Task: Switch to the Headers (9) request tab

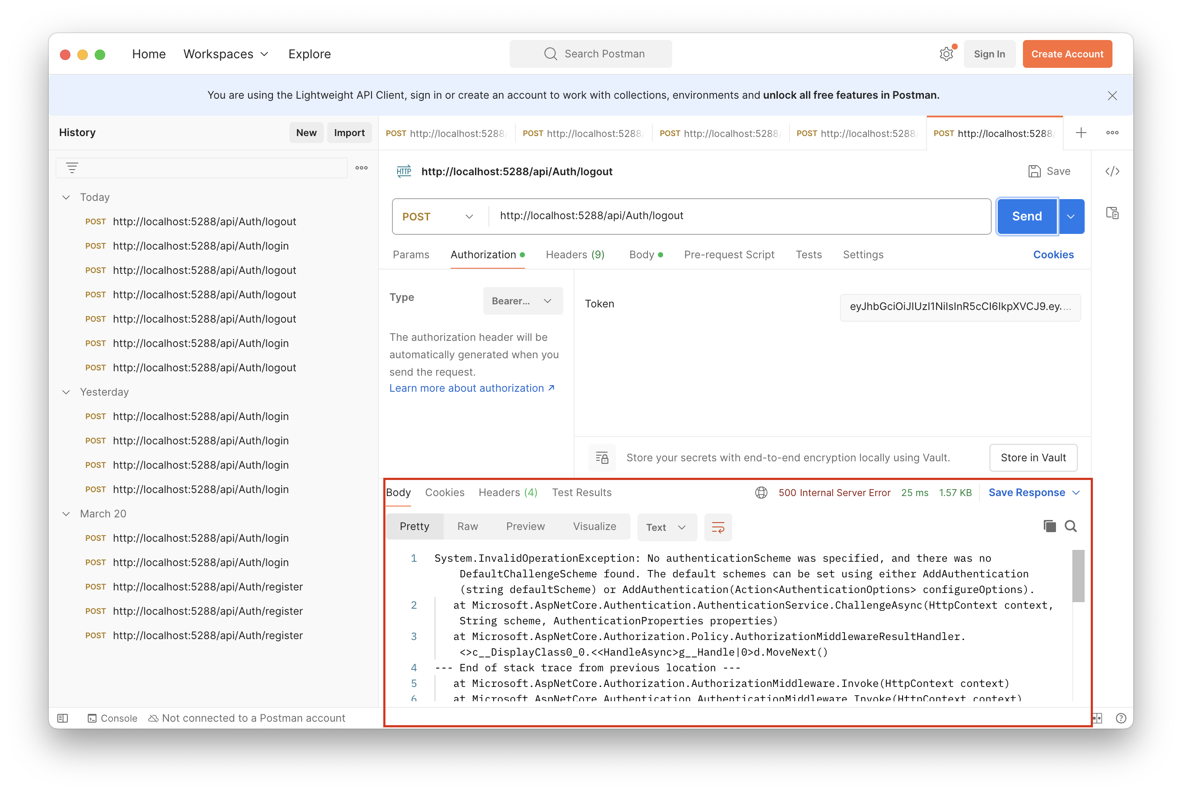Action: pos(575,255)
